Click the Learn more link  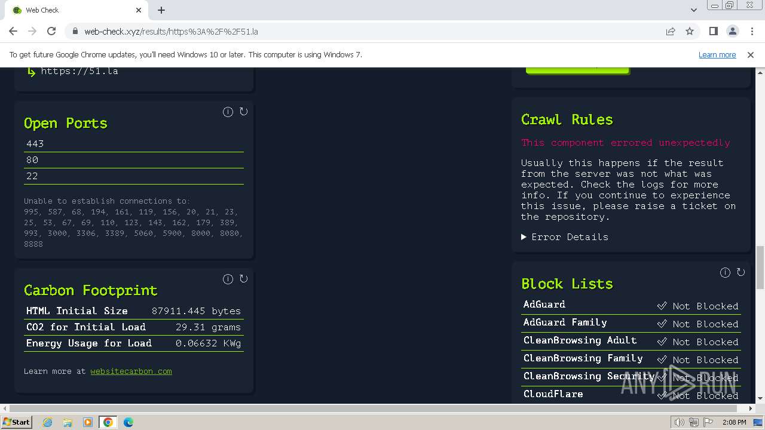coord(717,54)
